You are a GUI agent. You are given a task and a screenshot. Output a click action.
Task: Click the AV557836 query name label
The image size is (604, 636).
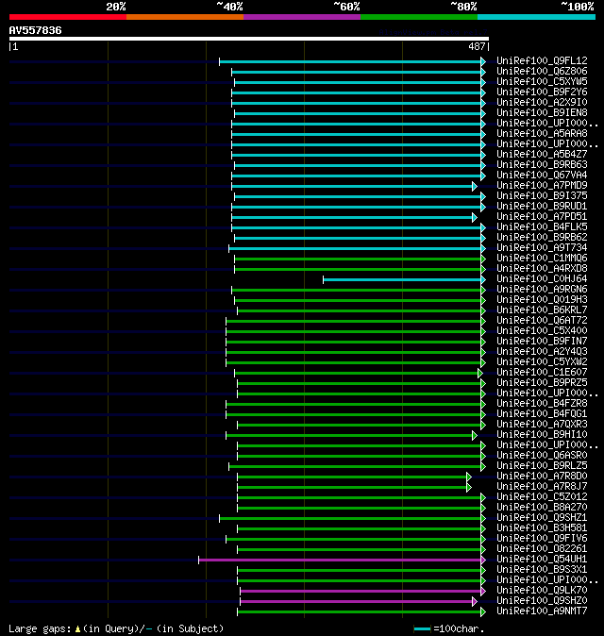click(x=35, y=30)
